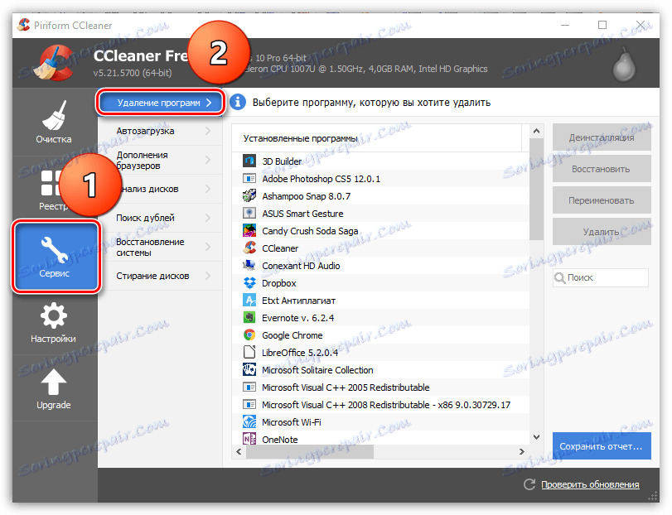Click the Conexant HD Audio icon
The width and height of the screenshot is (672, 515).
(x=249, y=266)
